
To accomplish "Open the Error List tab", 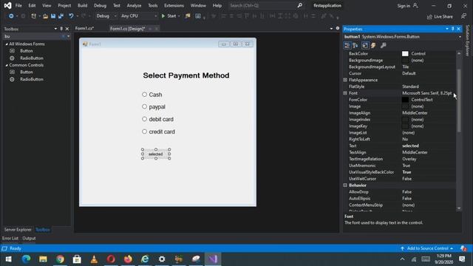I will point(10,238).
